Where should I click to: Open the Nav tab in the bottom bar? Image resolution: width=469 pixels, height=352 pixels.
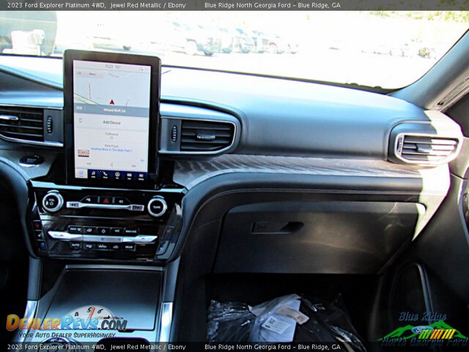click(x=117, y=175)
